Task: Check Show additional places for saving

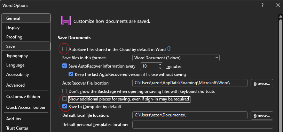Action: click(x=64, y=99)
